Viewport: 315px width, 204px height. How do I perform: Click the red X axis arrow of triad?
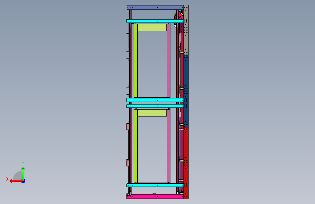(x=16, y=181)
